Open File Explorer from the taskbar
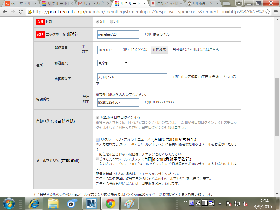 53,203
